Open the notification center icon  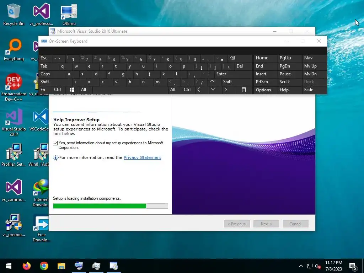[353, 266]
